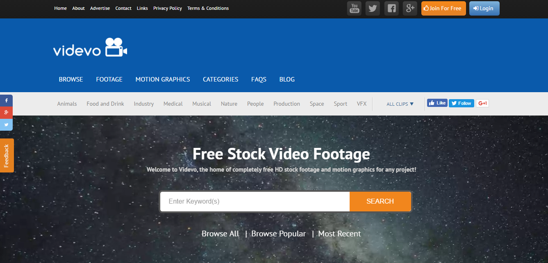Select the People category

coord(255,104)
